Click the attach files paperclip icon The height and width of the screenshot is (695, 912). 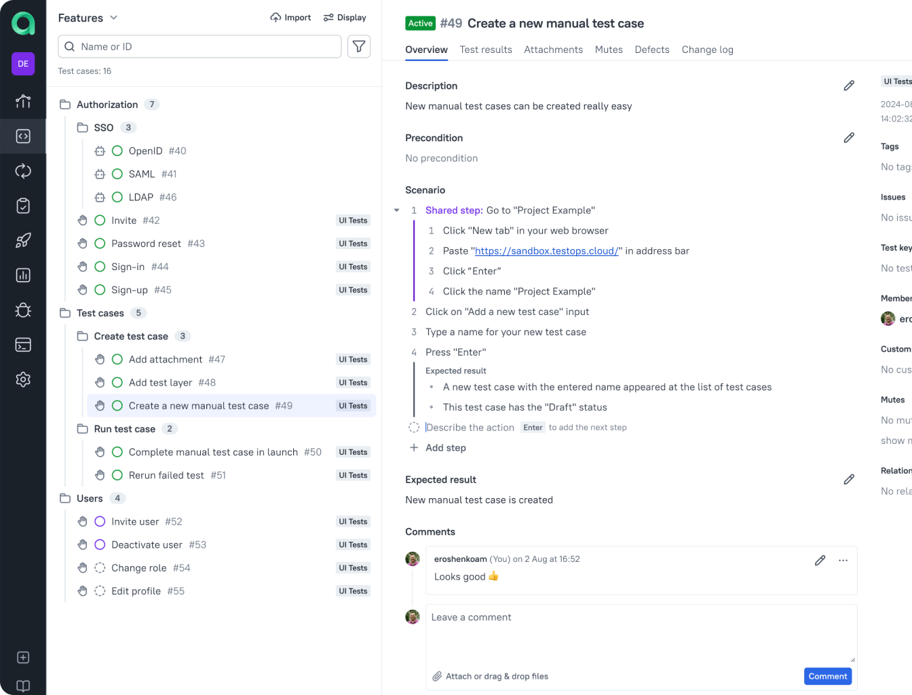(x=437, y=676)
